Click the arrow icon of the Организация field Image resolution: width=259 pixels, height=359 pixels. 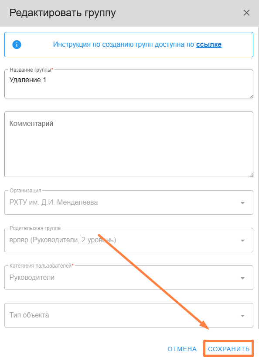coord(242,203)
